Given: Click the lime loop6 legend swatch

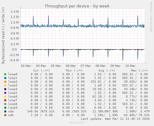Looking at the screenshot, I should [x=5, y=97].
